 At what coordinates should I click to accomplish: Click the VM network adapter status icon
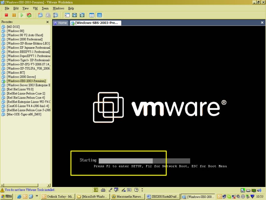(254, 190)
